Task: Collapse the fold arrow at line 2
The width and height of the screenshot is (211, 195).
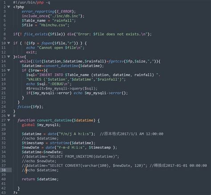Action: pyautogui.click(x=9, y=7)
